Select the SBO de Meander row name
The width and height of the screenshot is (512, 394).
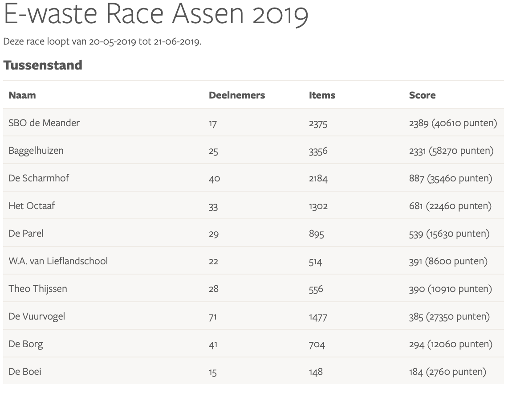44,123
